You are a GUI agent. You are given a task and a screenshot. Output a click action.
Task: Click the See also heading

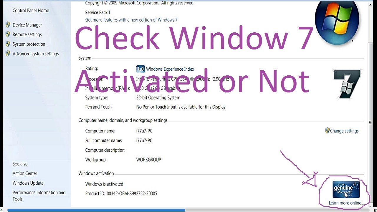20,164
